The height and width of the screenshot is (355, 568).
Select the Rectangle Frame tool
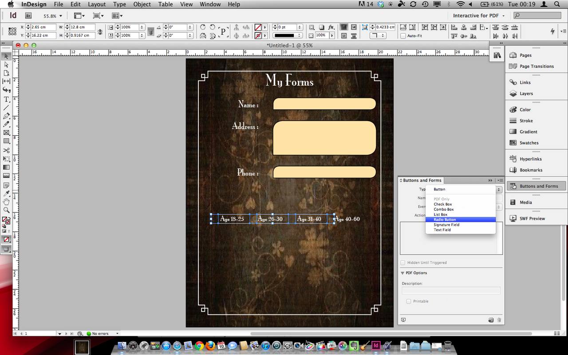click(x=6, y=133)
